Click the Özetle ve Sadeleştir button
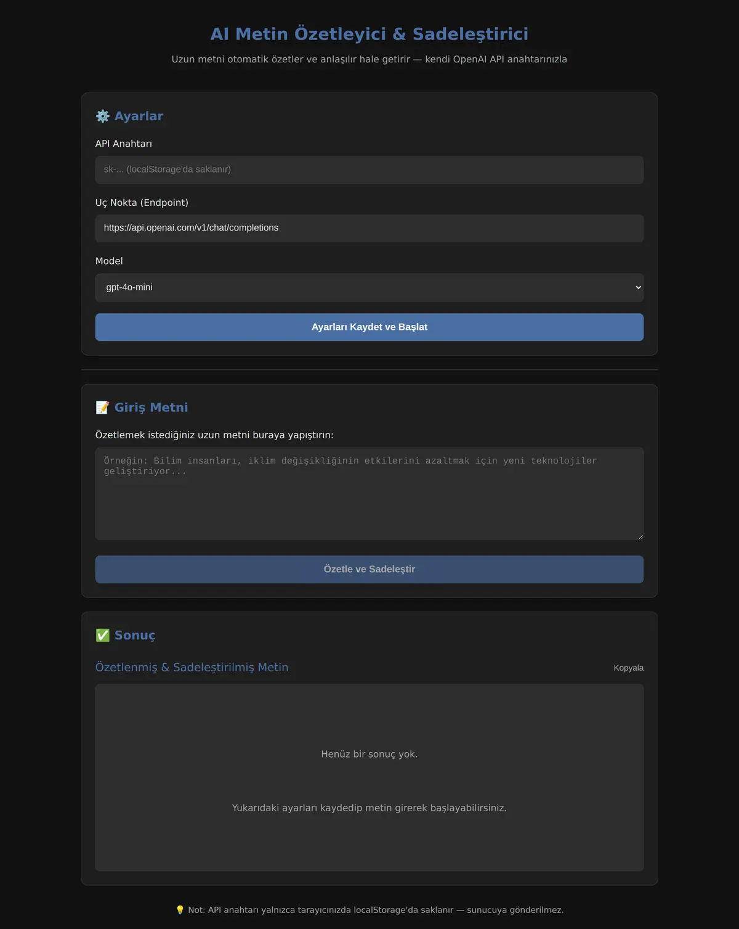 tap(369, 570)
